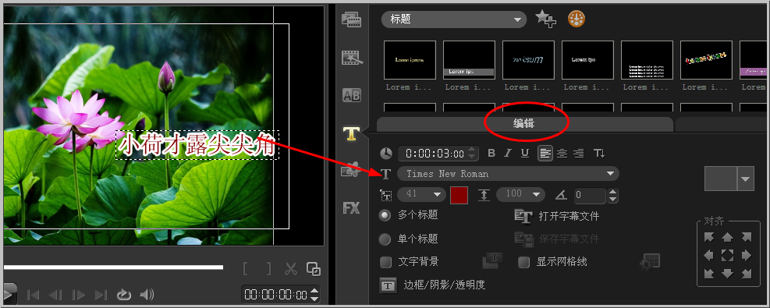Apply bold formatting to title text
Viewport: 770px width, 308px height.
pos(491,154)
